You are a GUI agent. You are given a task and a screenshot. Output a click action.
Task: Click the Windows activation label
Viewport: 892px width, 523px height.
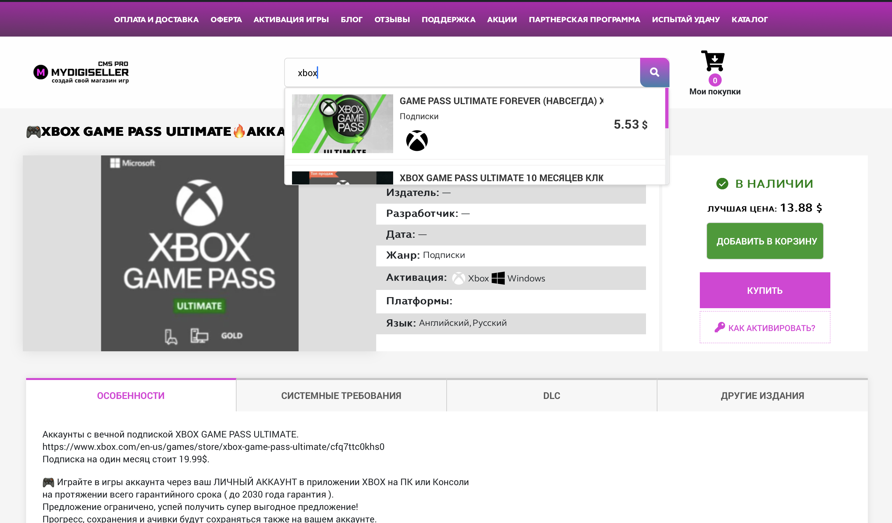pyautogui.click(x=526, y=278)
